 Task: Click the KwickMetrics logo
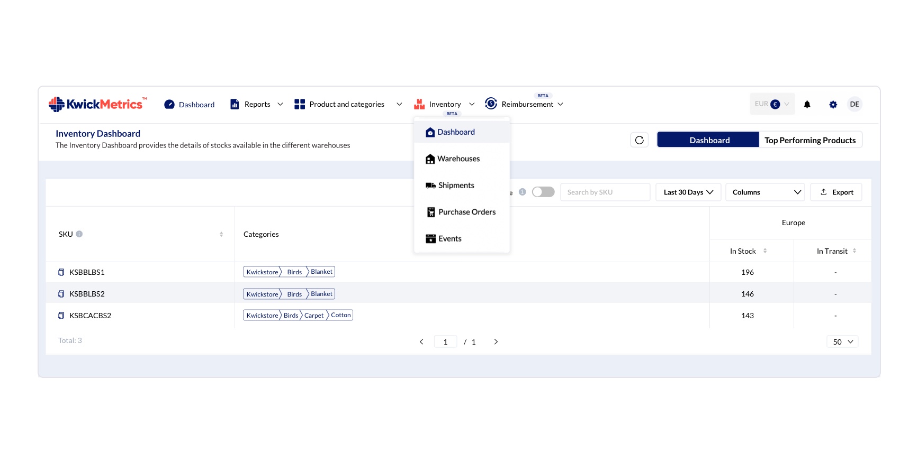(97, 104)
